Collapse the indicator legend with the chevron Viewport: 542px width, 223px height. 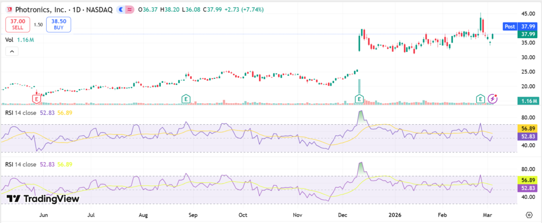pos(12,51)
